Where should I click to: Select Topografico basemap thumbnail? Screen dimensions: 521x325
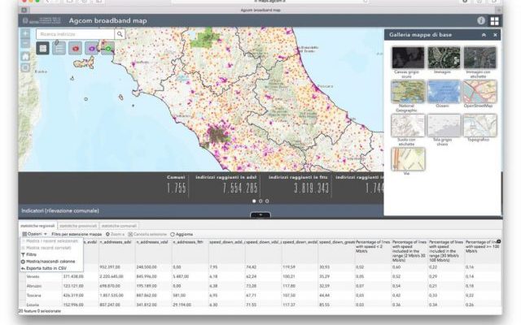coord(479,125)
